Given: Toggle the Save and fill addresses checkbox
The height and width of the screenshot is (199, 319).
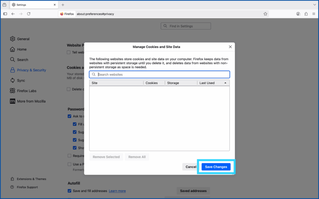Looking at the screenshot, I should pyautogui.click(x=69, y=191).
